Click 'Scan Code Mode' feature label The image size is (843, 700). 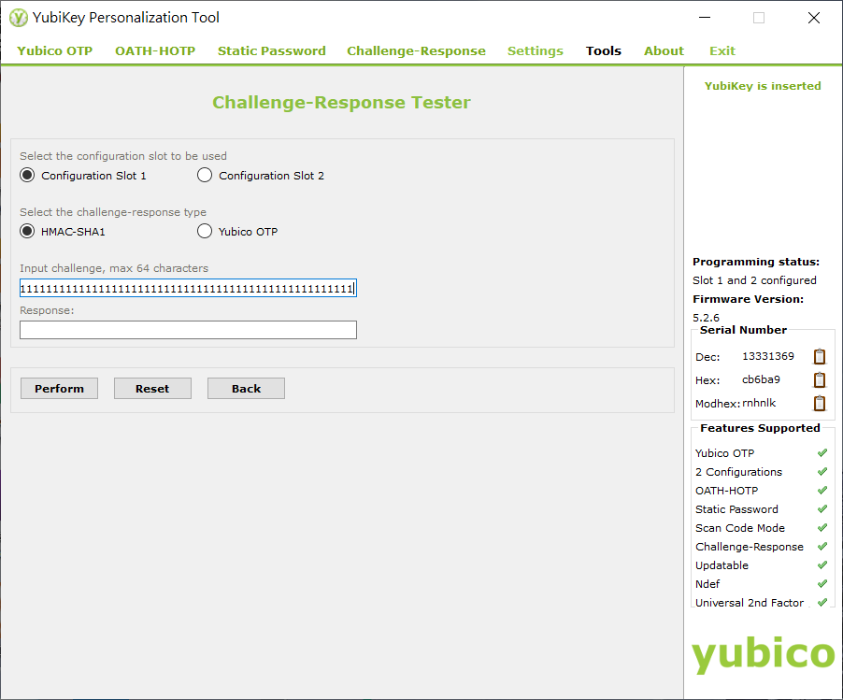pos(740,528)
